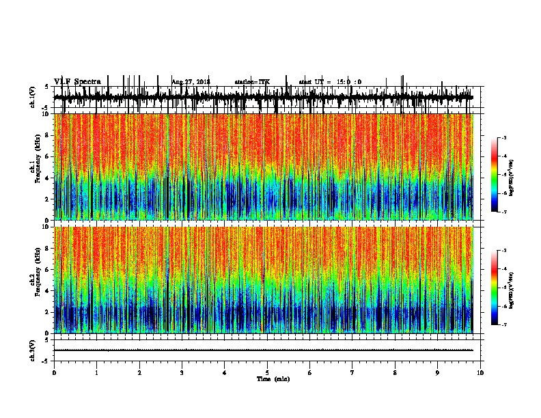541x418 pixels.
Task: Click the '6' kHz tick on ch.2 spectrogram
Action: pos(48,269)
